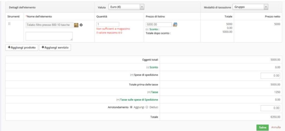
Task: Focus the Quantità input field
Action: coord(108,24)
